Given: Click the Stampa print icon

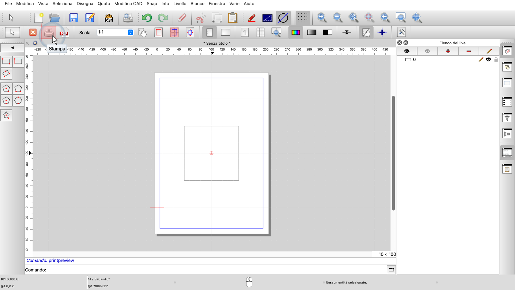Looking at the screenshot, I should coord(49,32).
